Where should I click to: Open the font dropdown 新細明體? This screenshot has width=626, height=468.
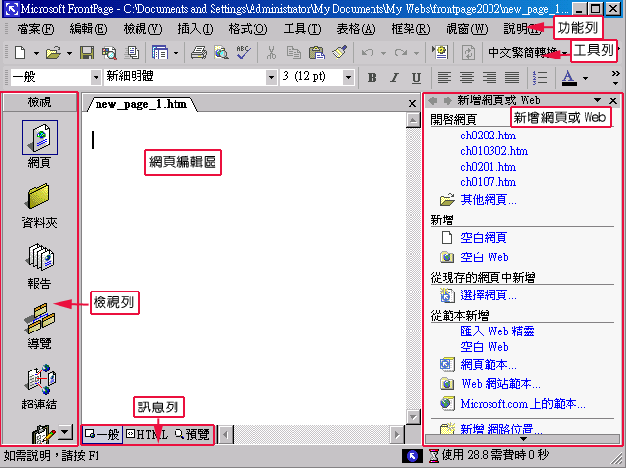271,77
